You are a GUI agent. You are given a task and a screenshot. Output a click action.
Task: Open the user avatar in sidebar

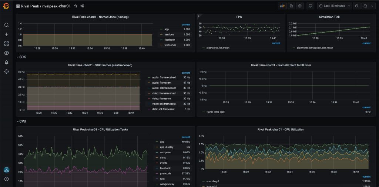pos(7,170)
